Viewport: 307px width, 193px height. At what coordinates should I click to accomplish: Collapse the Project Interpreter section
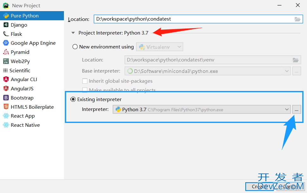(x=73, y=33)
